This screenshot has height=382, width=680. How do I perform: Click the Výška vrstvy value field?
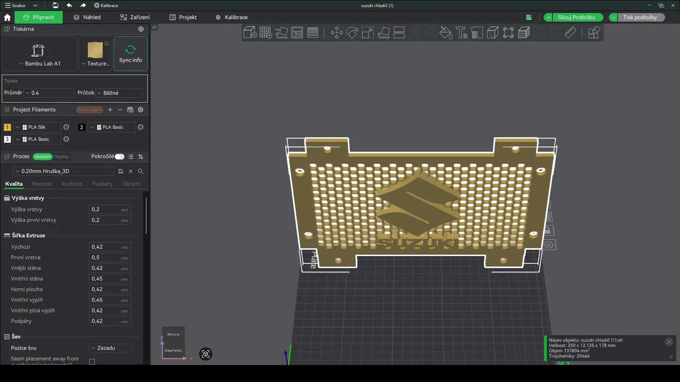pyautogui.click(x=110, y=210)
